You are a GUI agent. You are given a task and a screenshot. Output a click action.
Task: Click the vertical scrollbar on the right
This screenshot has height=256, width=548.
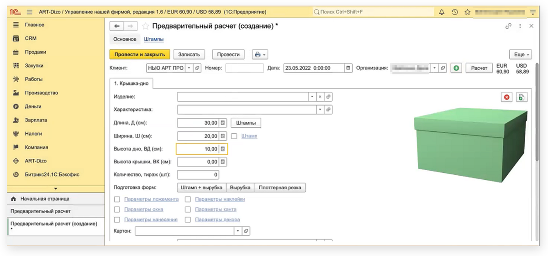[x=537, y=137]
